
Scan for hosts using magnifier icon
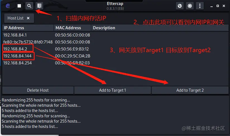point(29,6)
